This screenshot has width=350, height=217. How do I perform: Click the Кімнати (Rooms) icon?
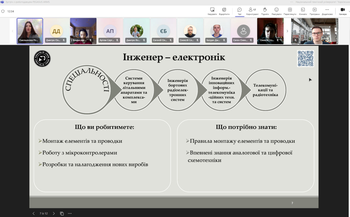303,11
